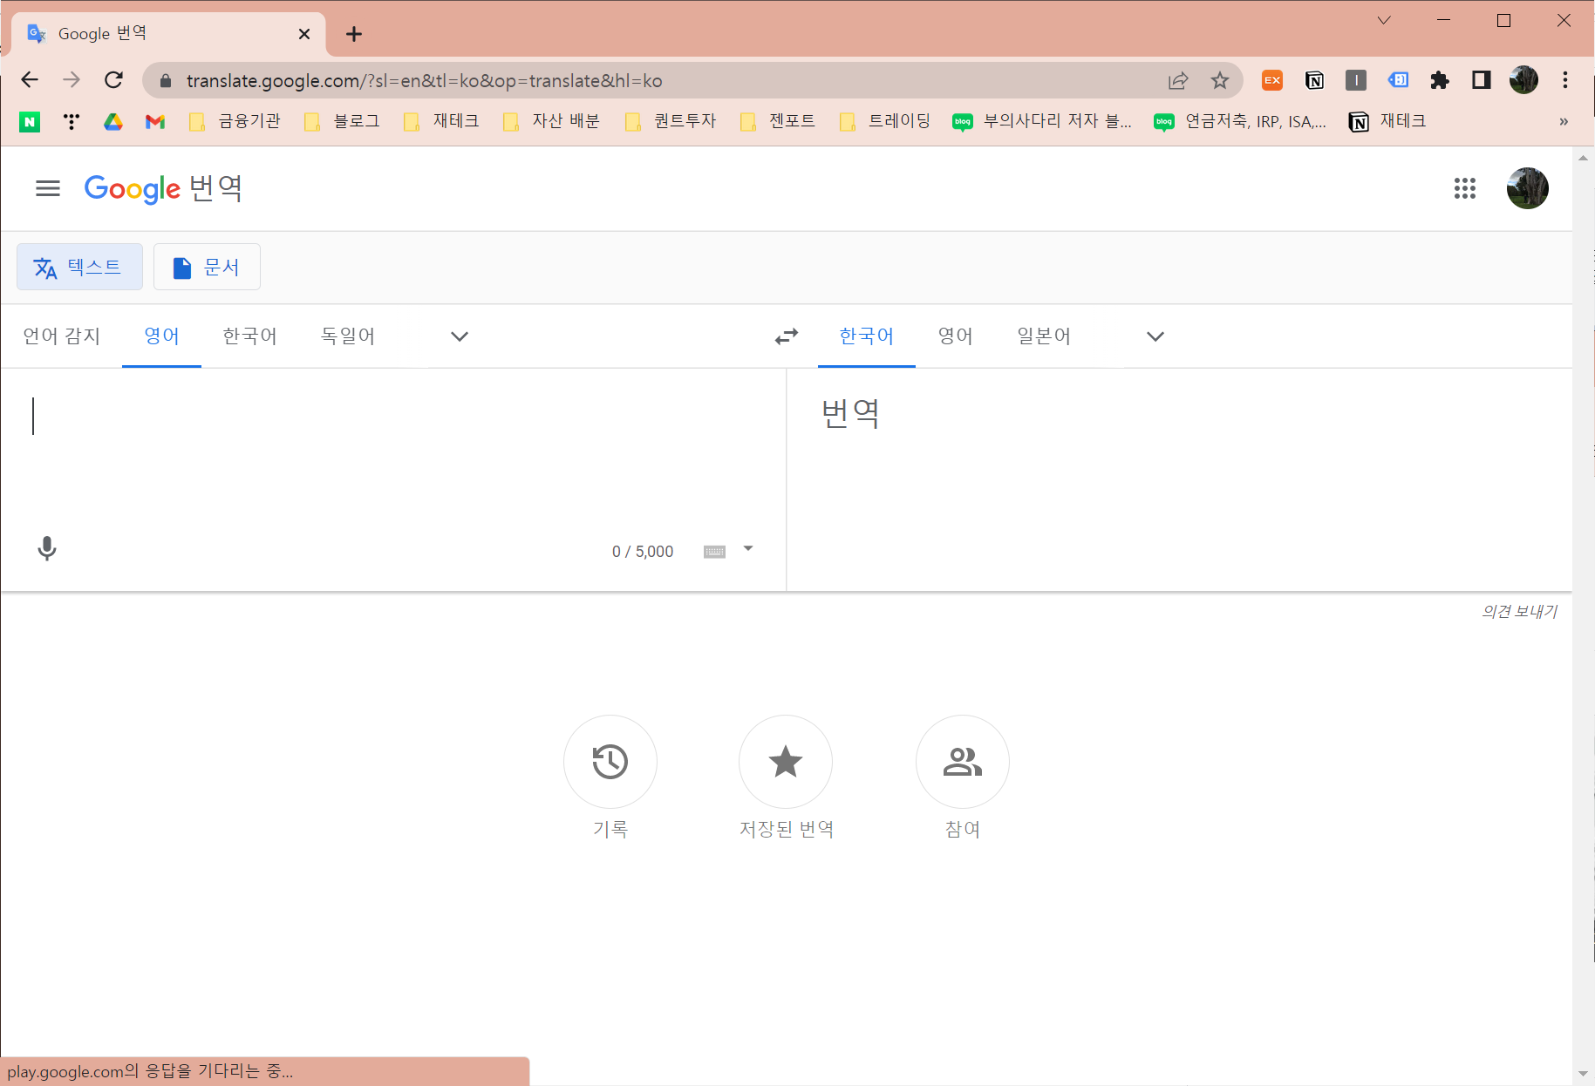The width and height of the screenshot is (1595, 1086).
Task: Select 일본어 as target language
Action: tap(1044, 336)
